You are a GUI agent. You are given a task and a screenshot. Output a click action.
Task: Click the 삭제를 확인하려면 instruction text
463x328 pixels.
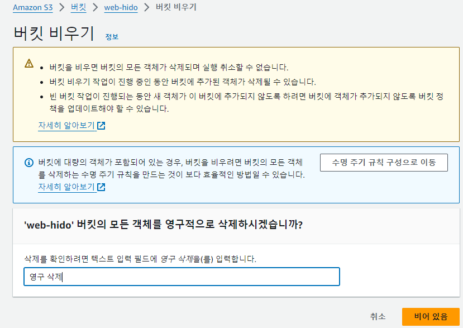140,259
